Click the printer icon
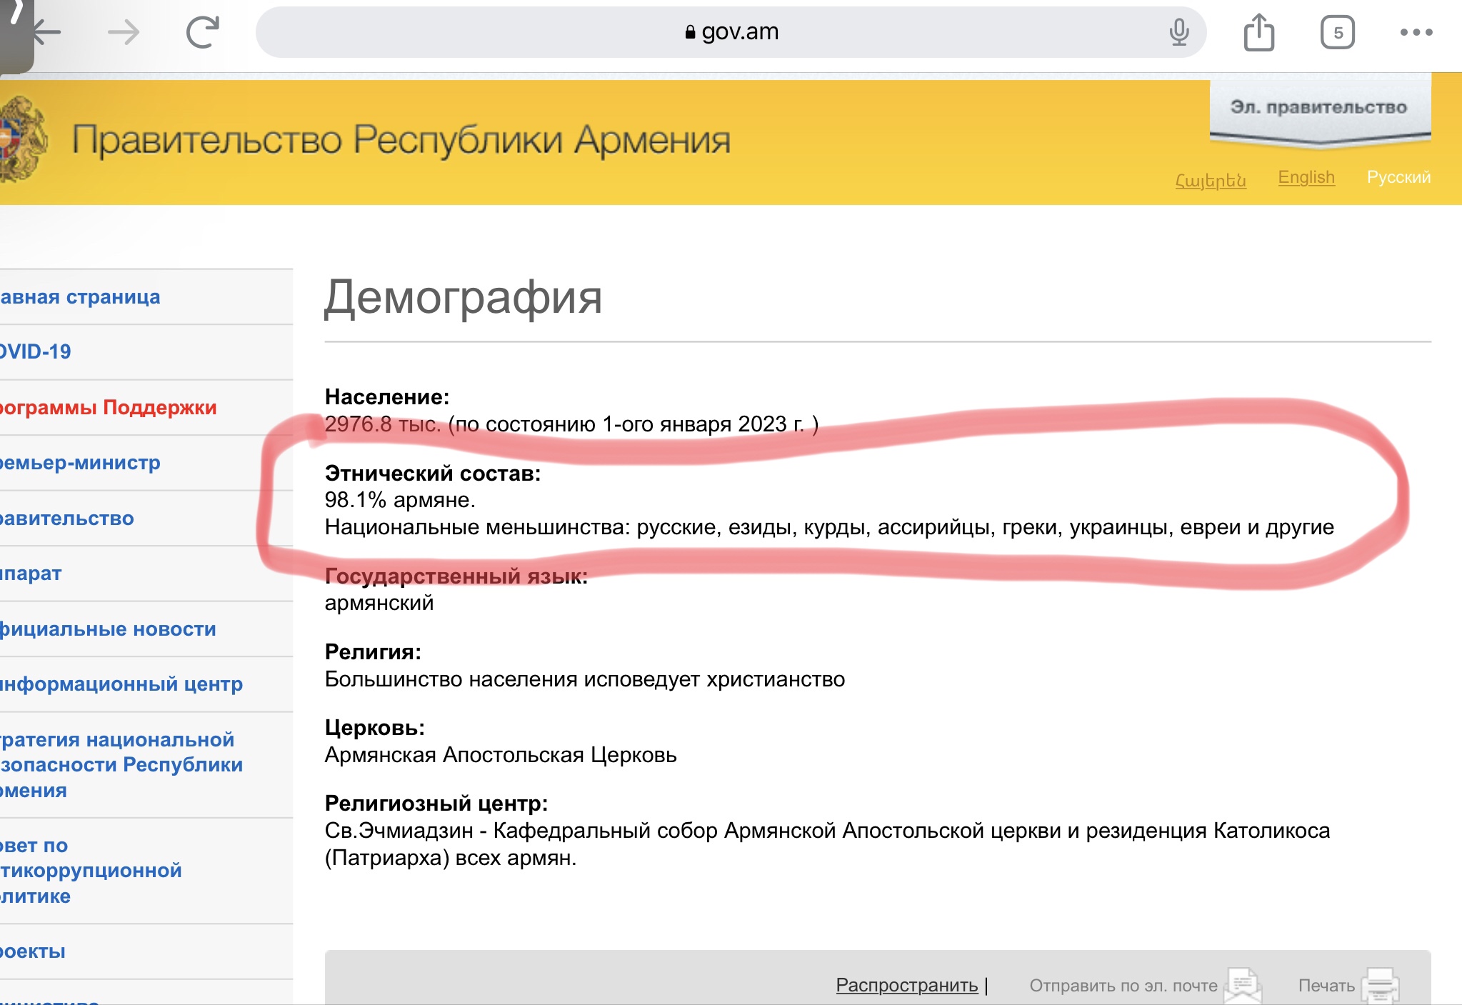Screen dimensions: 1462x1005 (1380, 985)
